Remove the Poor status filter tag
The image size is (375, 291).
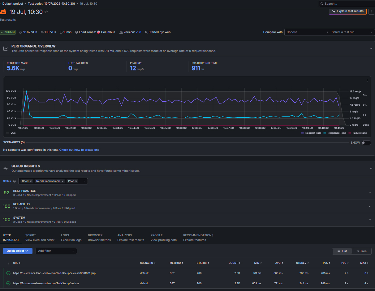[x=76, y=181]
